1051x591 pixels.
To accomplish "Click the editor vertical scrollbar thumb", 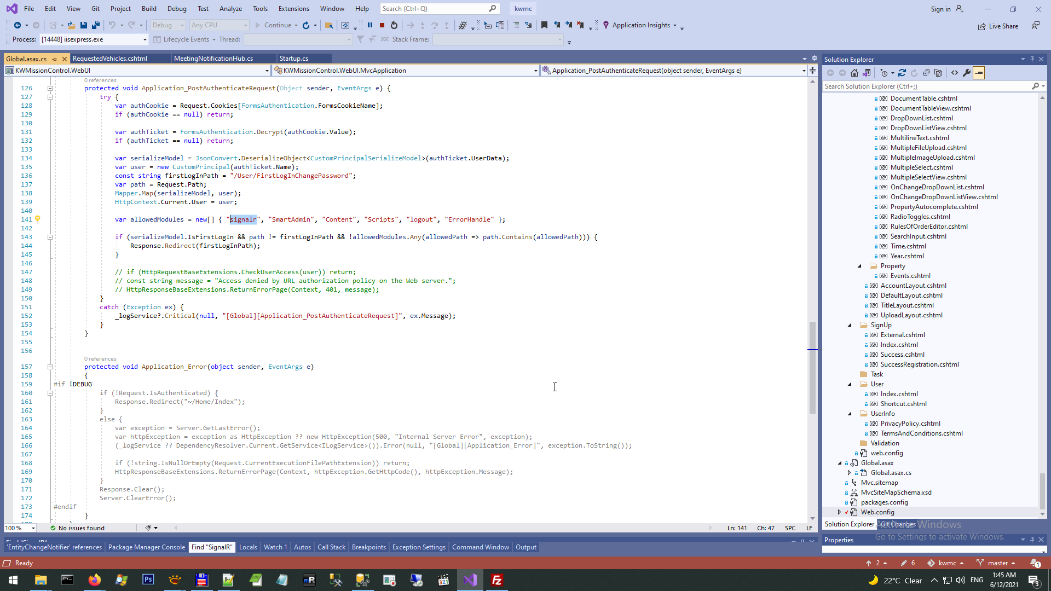I will pyautogui.click(x=812, y=367).
